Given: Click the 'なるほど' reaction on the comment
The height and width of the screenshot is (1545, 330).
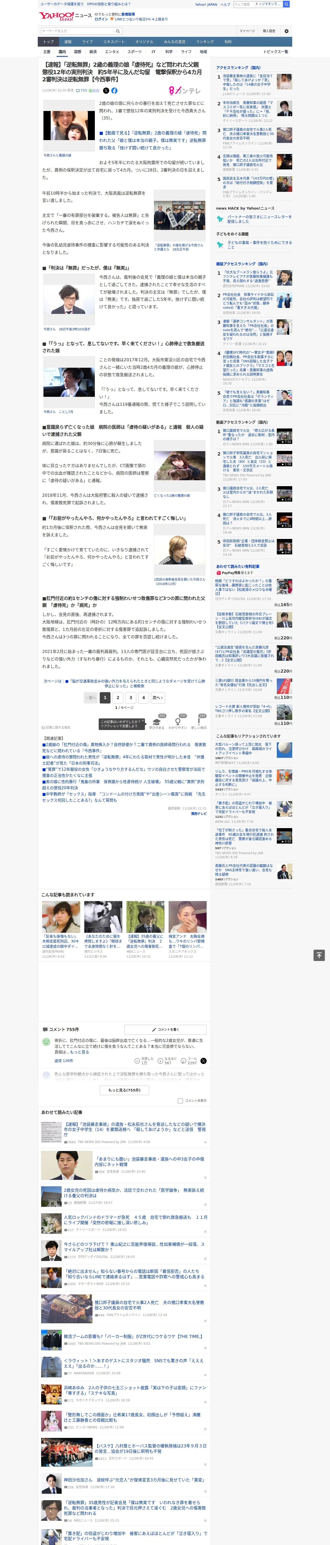Looking at the screenshot, I should [x=168, y=1061].
